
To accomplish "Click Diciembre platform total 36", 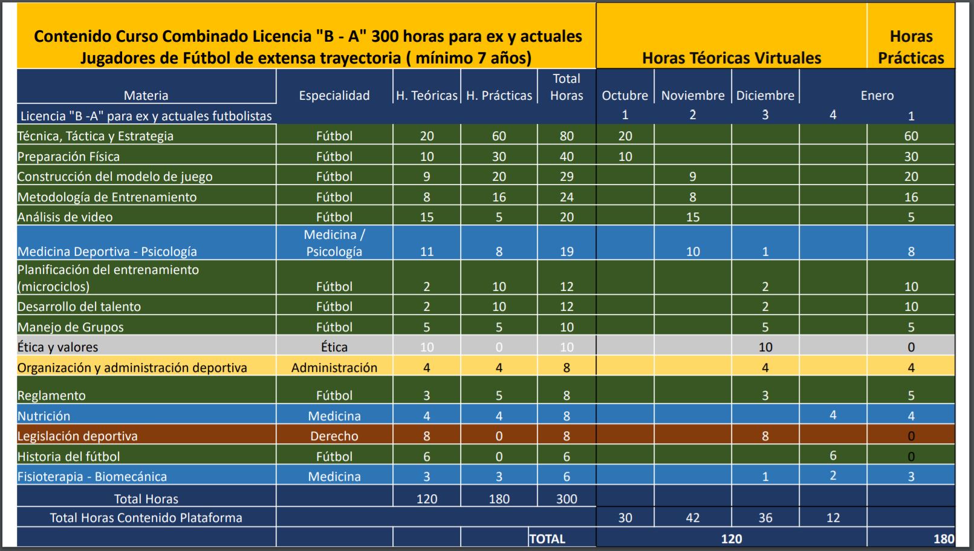I will (765, 518).
